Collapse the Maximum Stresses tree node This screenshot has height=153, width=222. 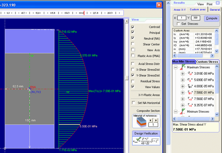(x=176, y=67)
